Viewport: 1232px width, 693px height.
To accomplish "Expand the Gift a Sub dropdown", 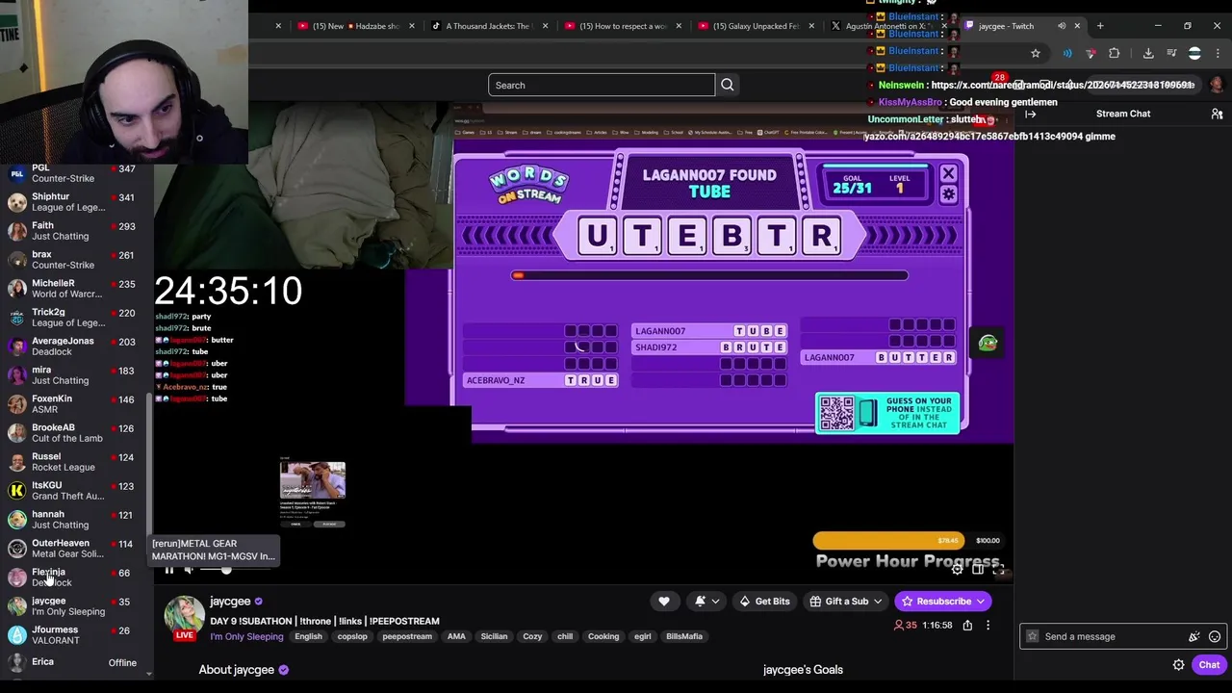I will [846, 602].
